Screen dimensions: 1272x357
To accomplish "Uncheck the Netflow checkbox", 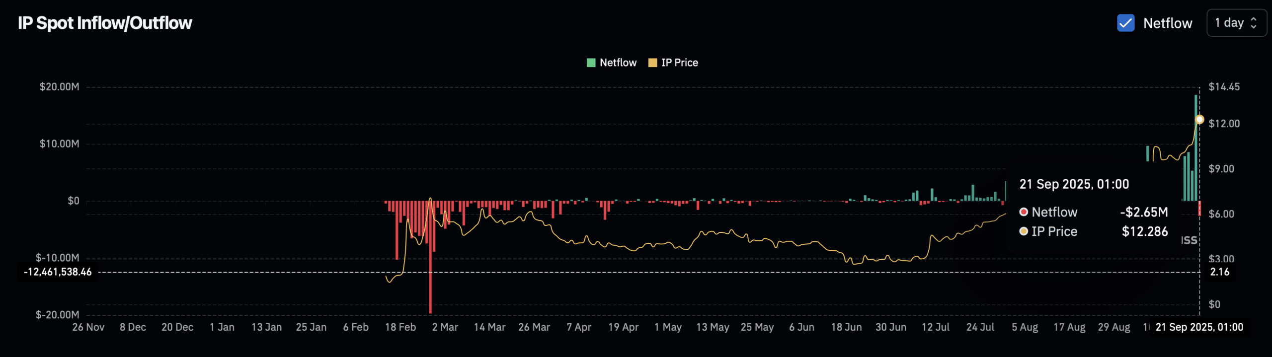I will point(1125,23).
